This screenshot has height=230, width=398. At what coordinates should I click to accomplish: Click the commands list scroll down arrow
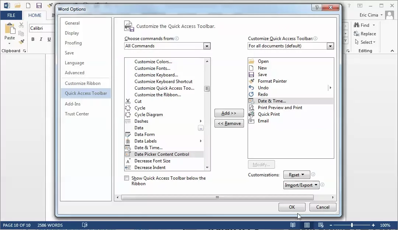coord(207,168)
